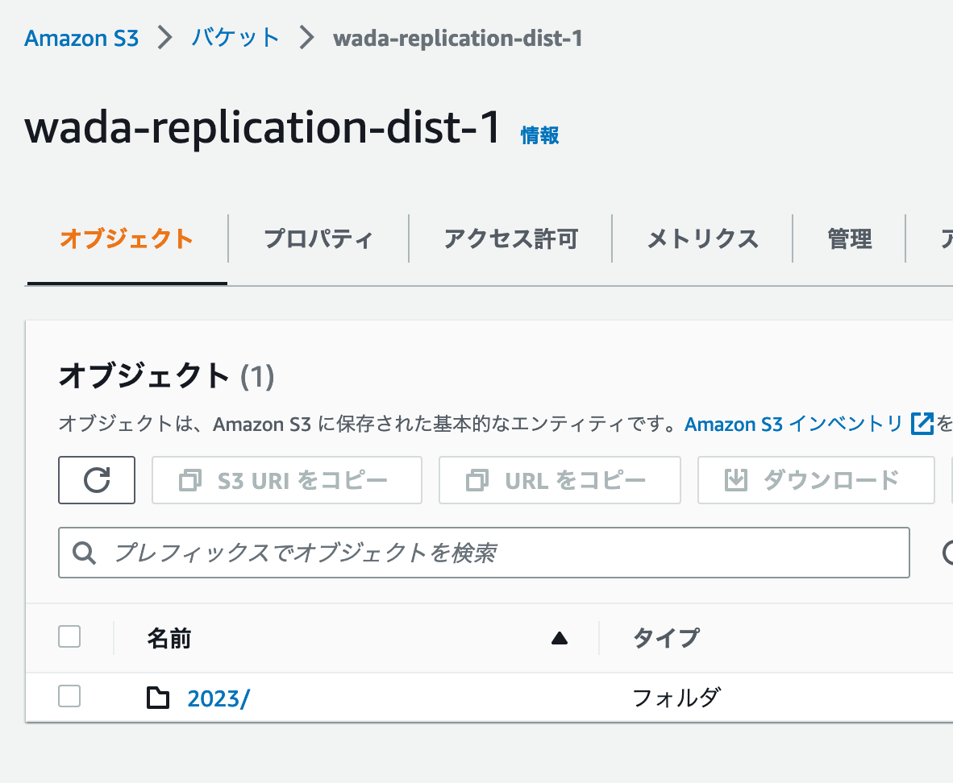953x783 pixels.
Task: Click the copy icon in S3 URI button
Action: coord(190,480)
